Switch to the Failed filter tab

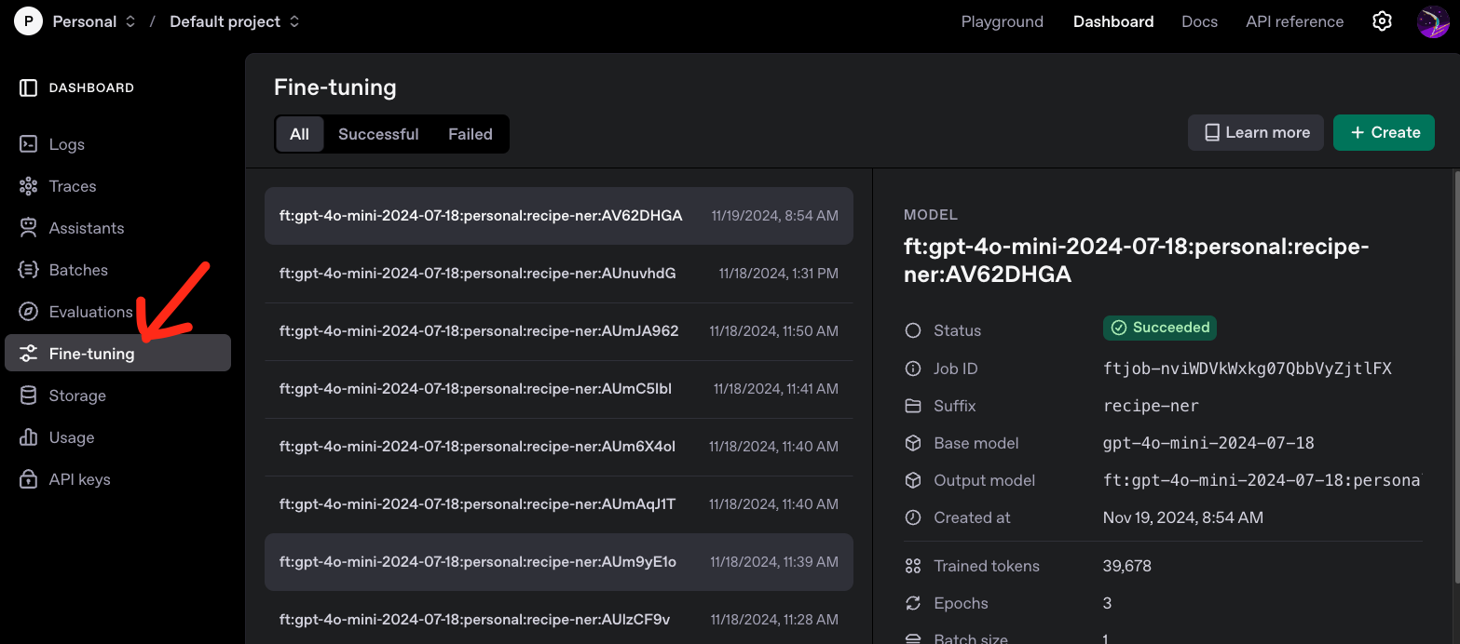[x=471, y=134]
